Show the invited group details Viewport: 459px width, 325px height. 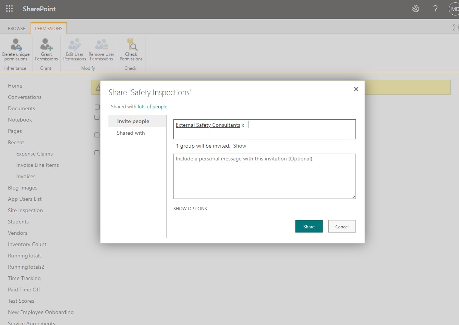(240, 146)
